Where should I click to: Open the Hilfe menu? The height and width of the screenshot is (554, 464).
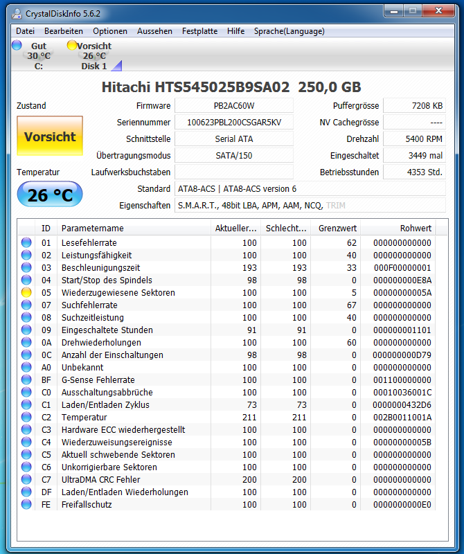[235, 31]
